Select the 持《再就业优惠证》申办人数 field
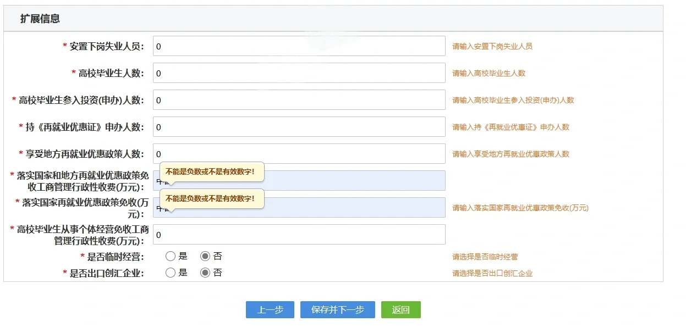This screenshot has width=686, height=327. tap(299, 127)
